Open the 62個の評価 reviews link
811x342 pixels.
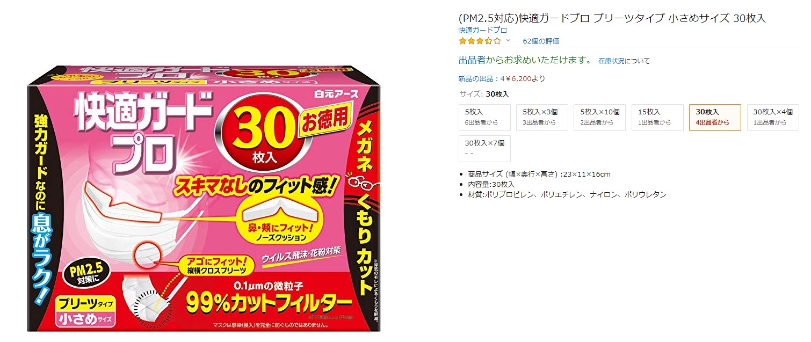(541, 41)
